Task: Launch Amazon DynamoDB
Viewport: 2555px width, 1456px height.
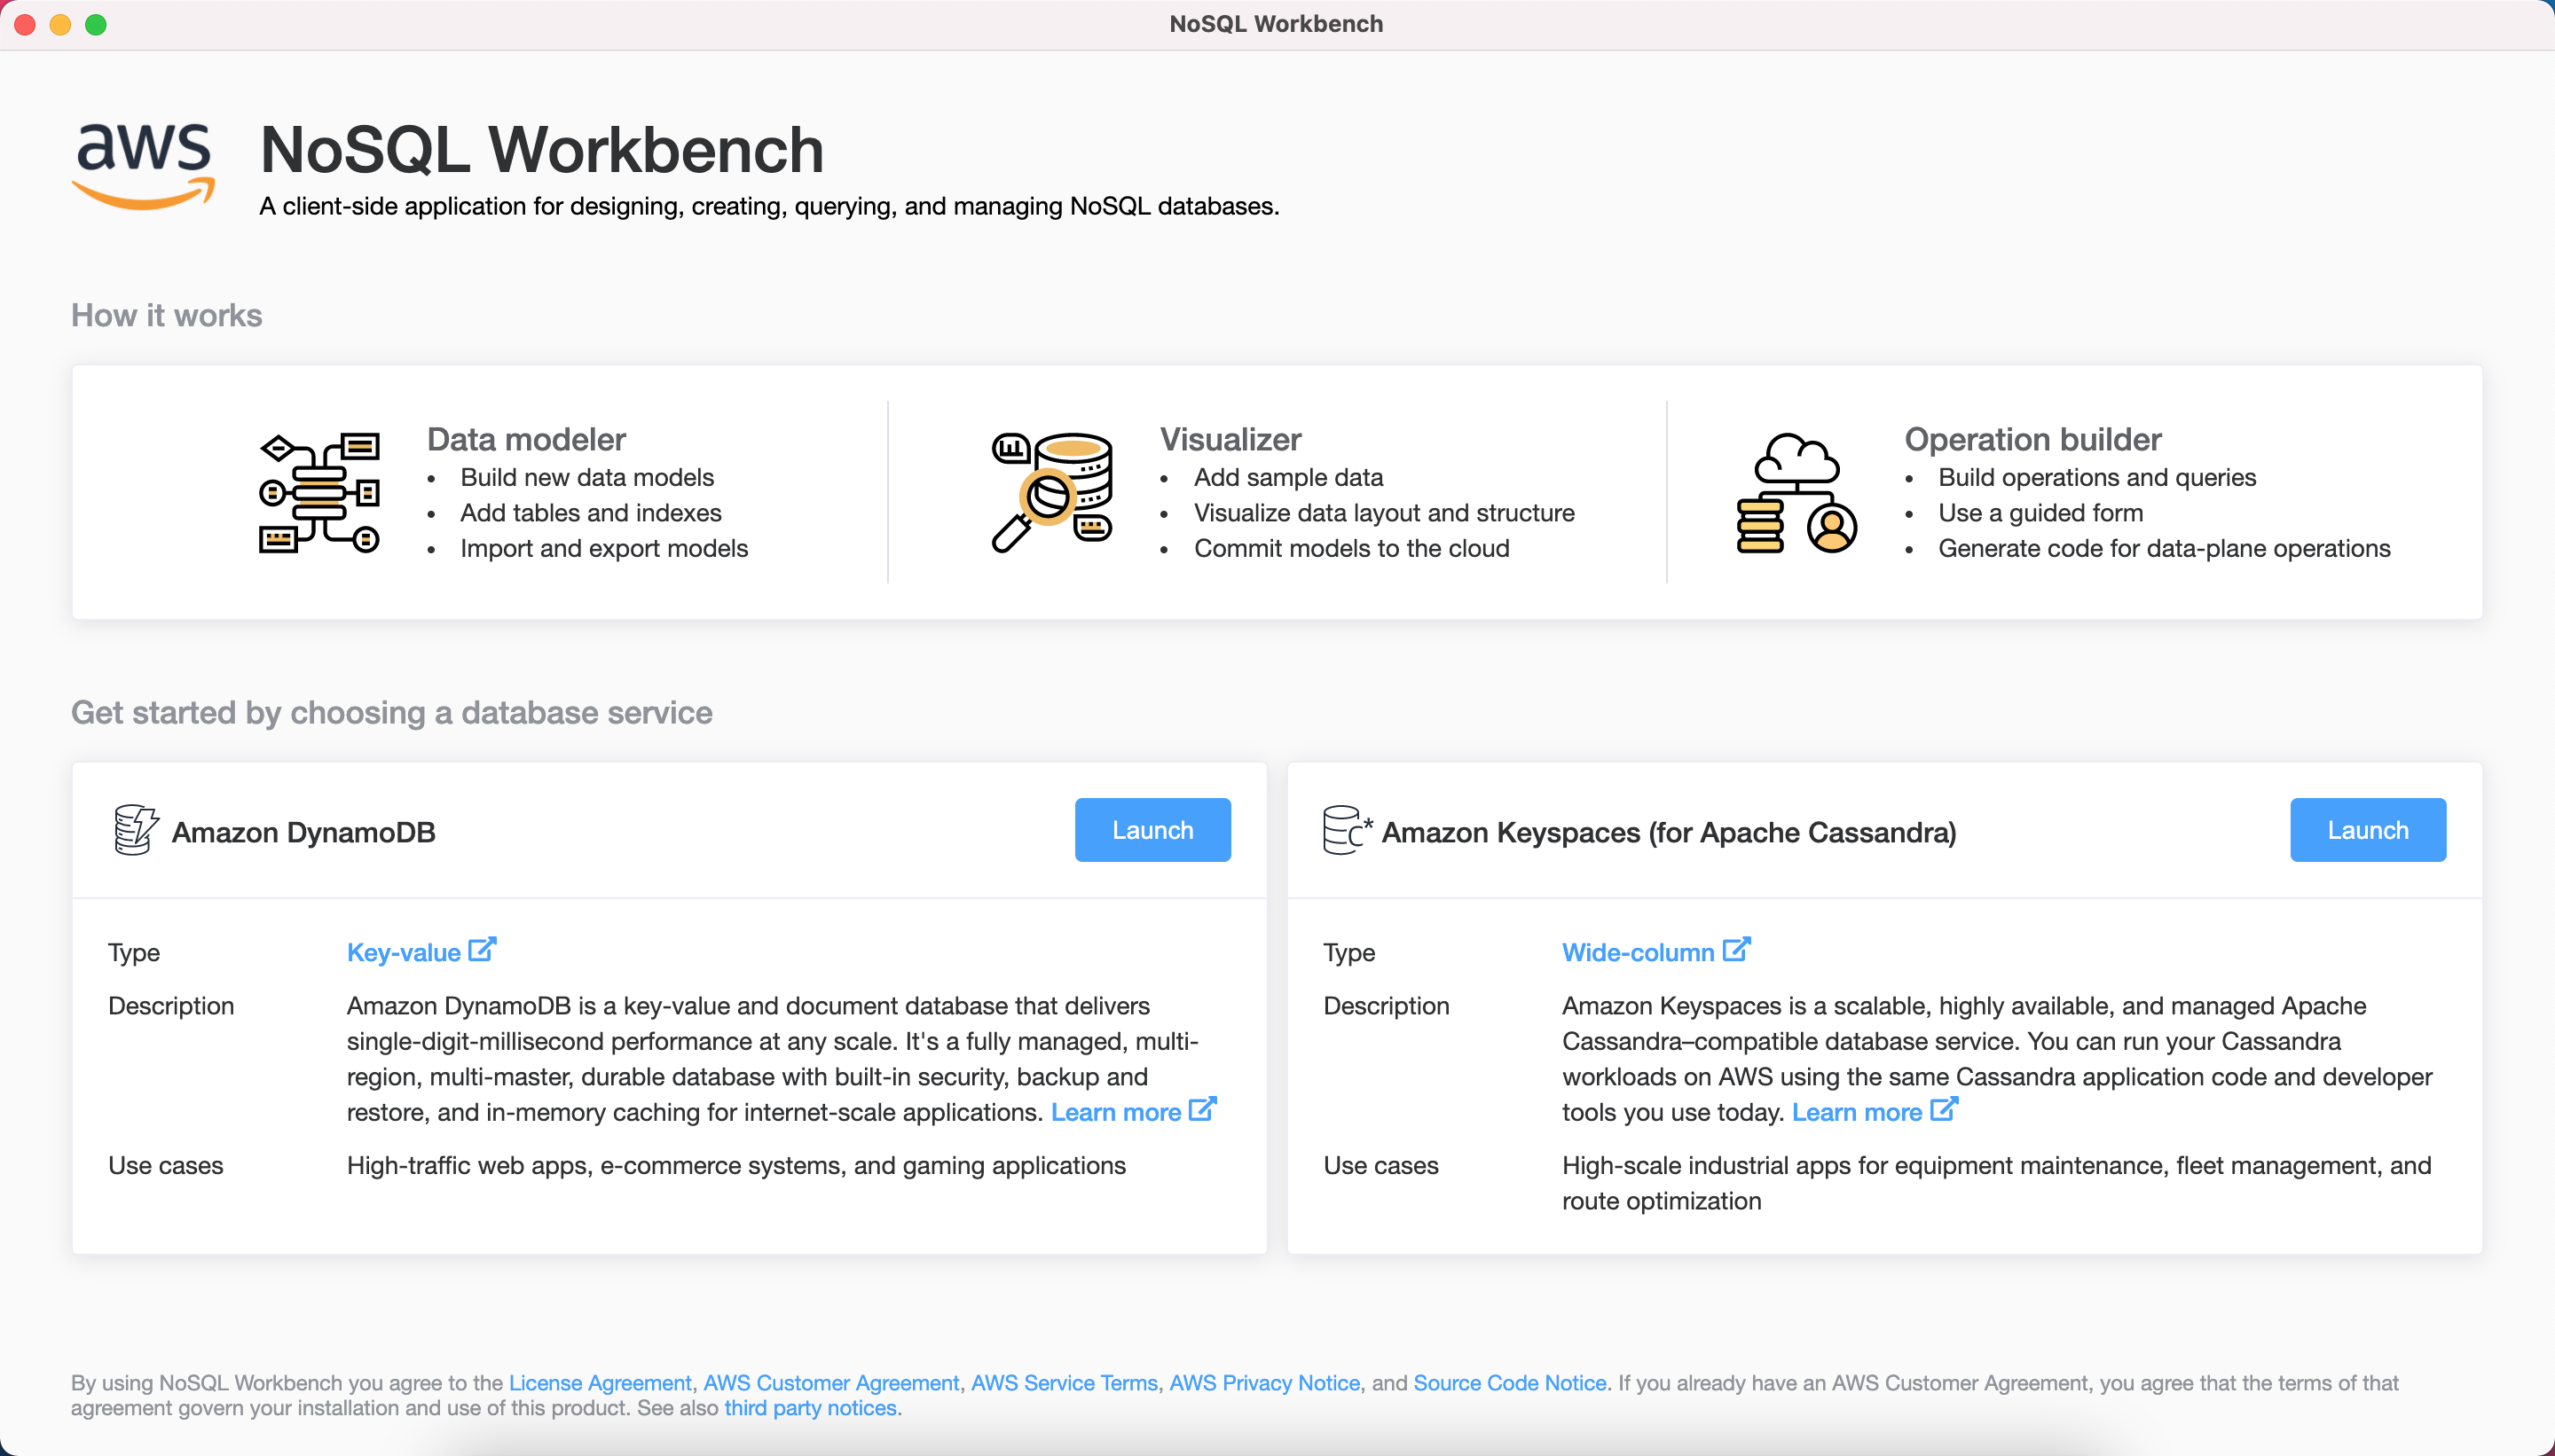Action: pyautogui.click(x=1152, y=830)
